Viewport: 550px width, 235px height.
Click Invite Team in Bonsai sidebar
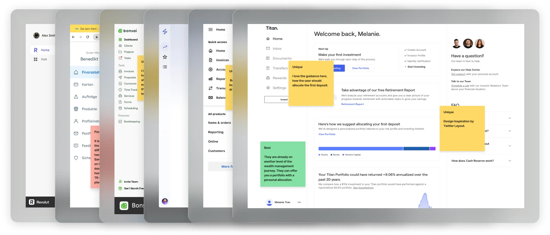(x=128, y=182)
